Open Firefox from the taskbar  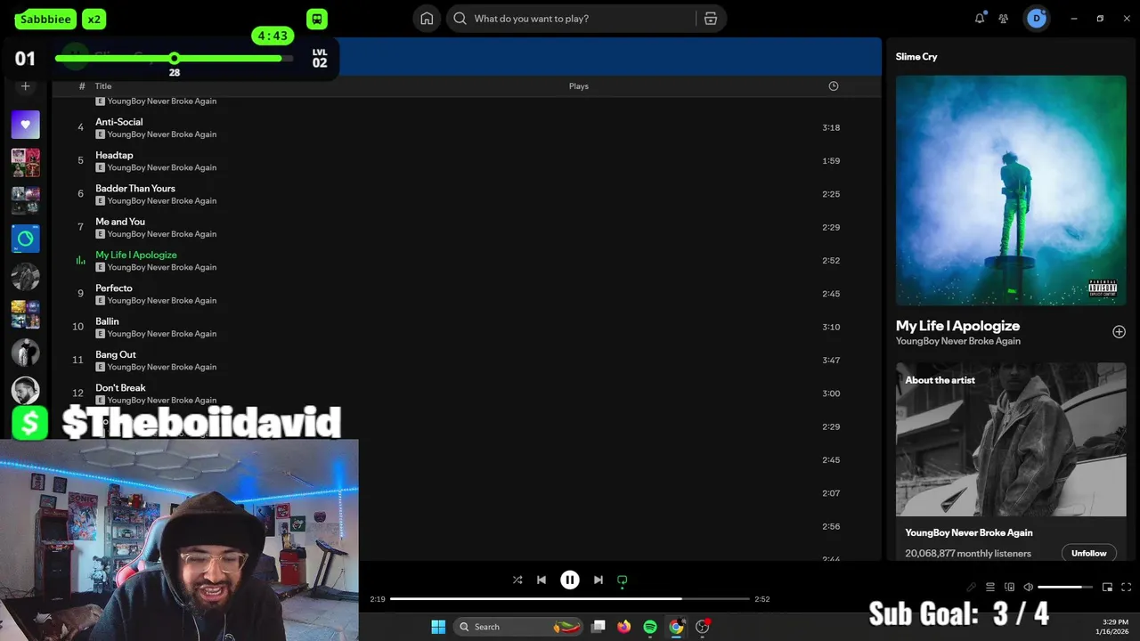[624, 627]
